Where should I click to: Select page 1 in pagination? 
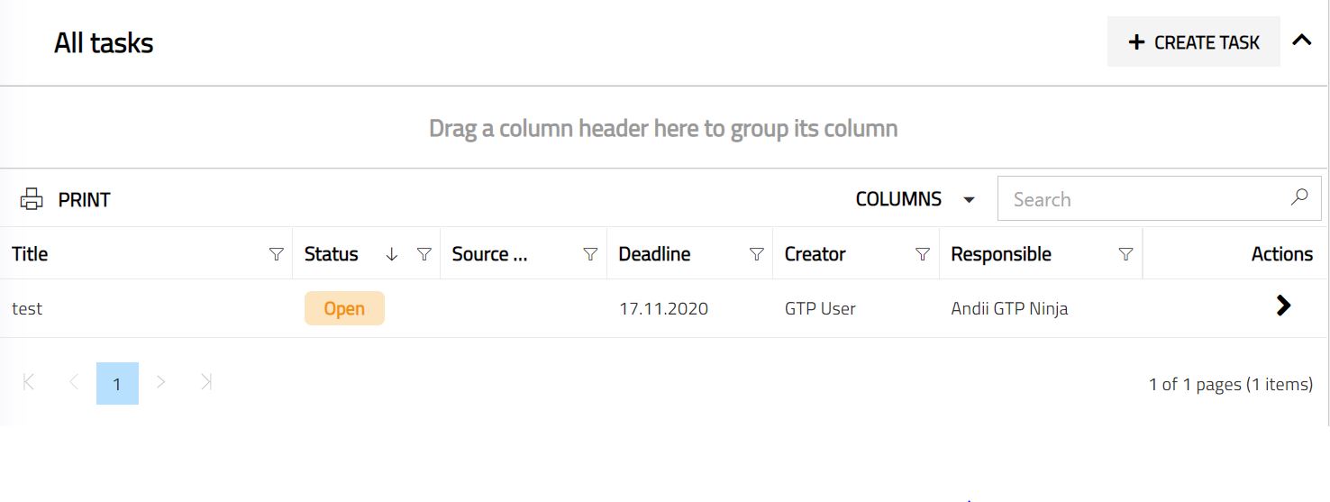(117, 384)
